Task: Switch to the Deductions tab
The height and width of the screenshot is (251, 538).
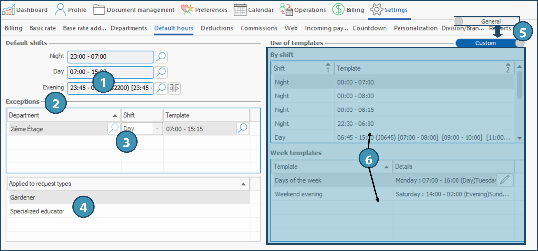Action: tap(217, 28)
